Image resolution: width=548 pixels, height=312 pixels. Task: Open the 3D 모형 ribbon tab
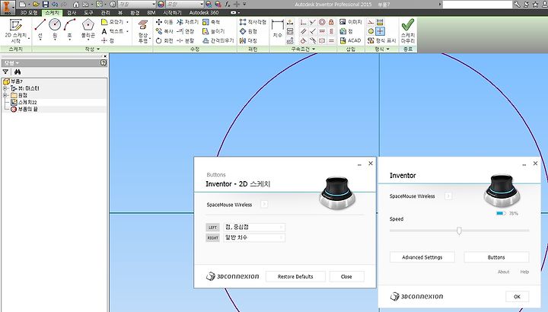(29, 13)
